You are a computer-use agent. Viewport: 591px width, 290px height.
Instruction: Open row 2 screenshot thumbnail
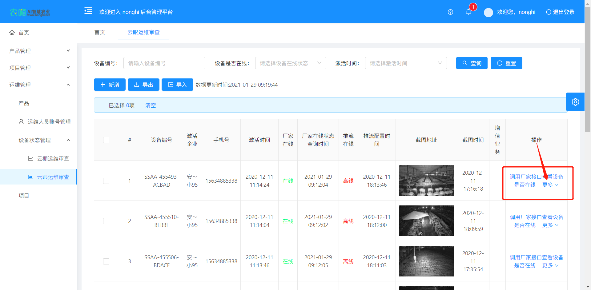426,221
